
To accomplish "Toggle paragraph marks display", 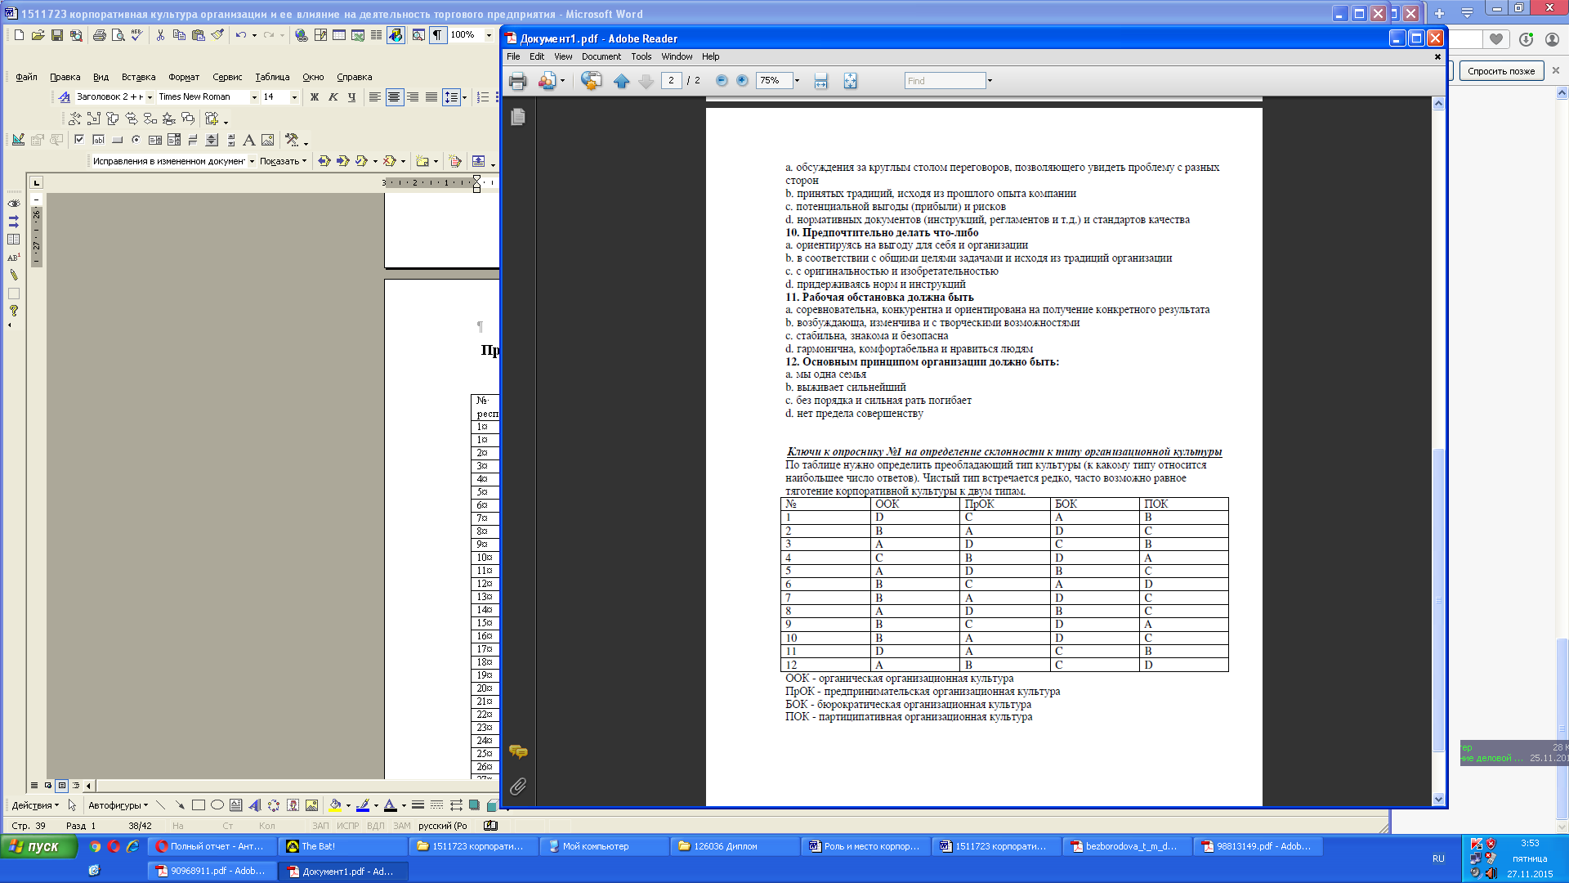I will point(438,35).
